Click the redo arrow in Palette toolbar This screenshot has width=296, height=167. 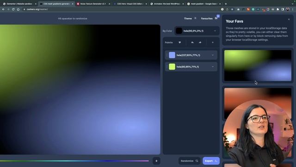click(x=200, y=42)
